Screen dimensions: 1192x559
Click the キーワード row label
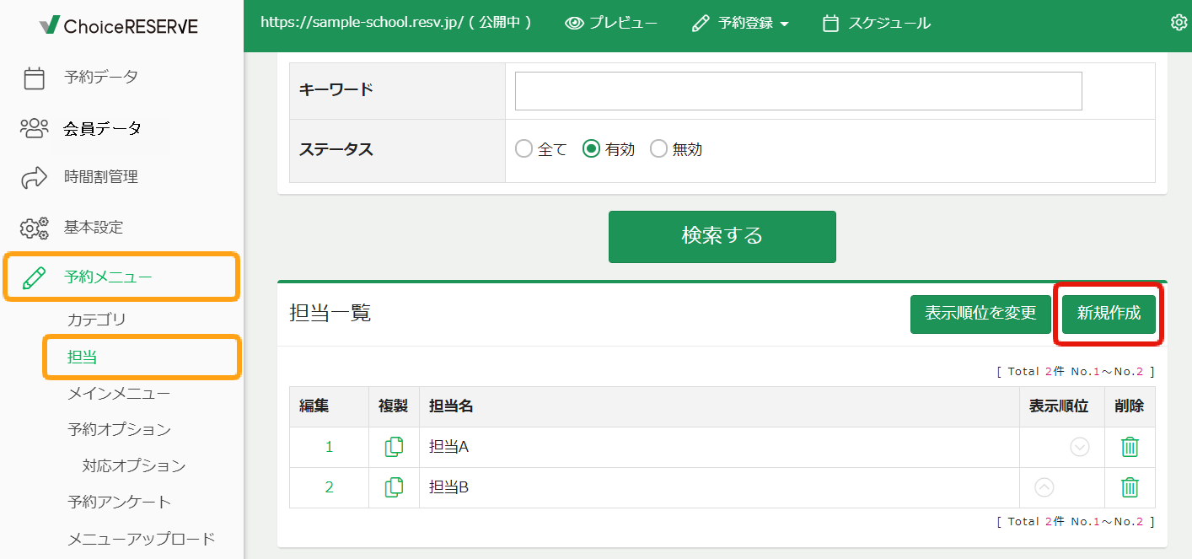[x=336, y=89]
